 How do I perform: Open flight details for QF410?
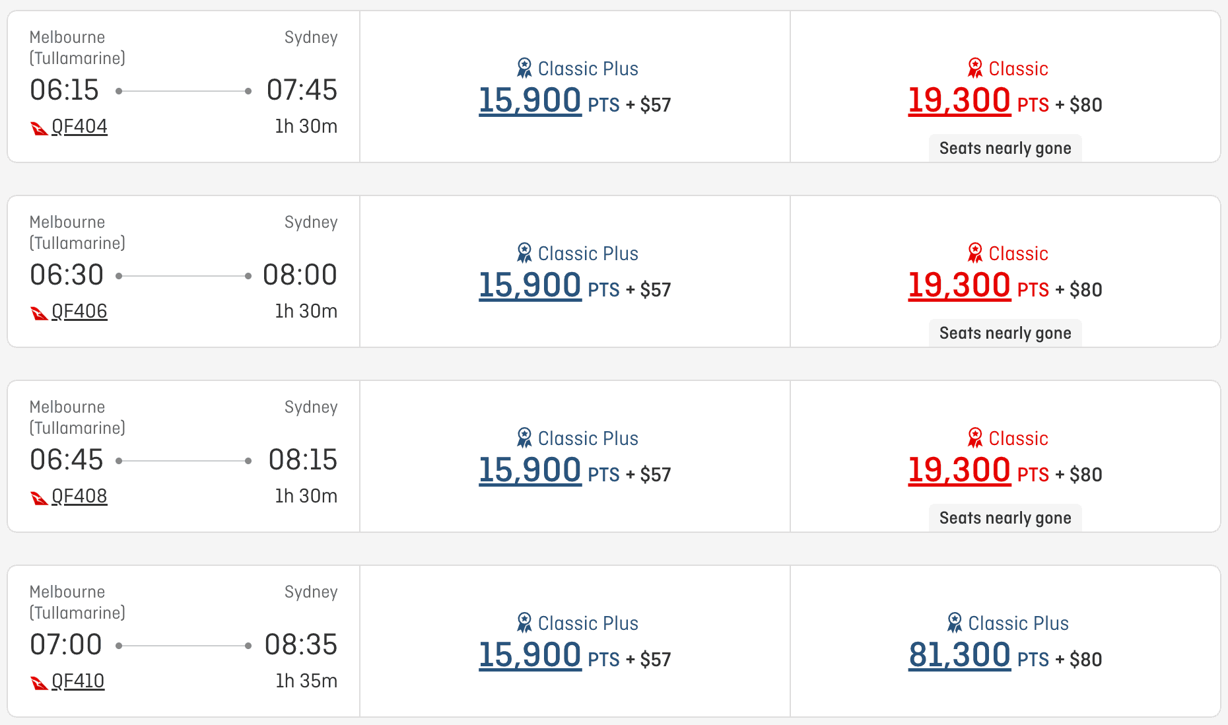77,681
